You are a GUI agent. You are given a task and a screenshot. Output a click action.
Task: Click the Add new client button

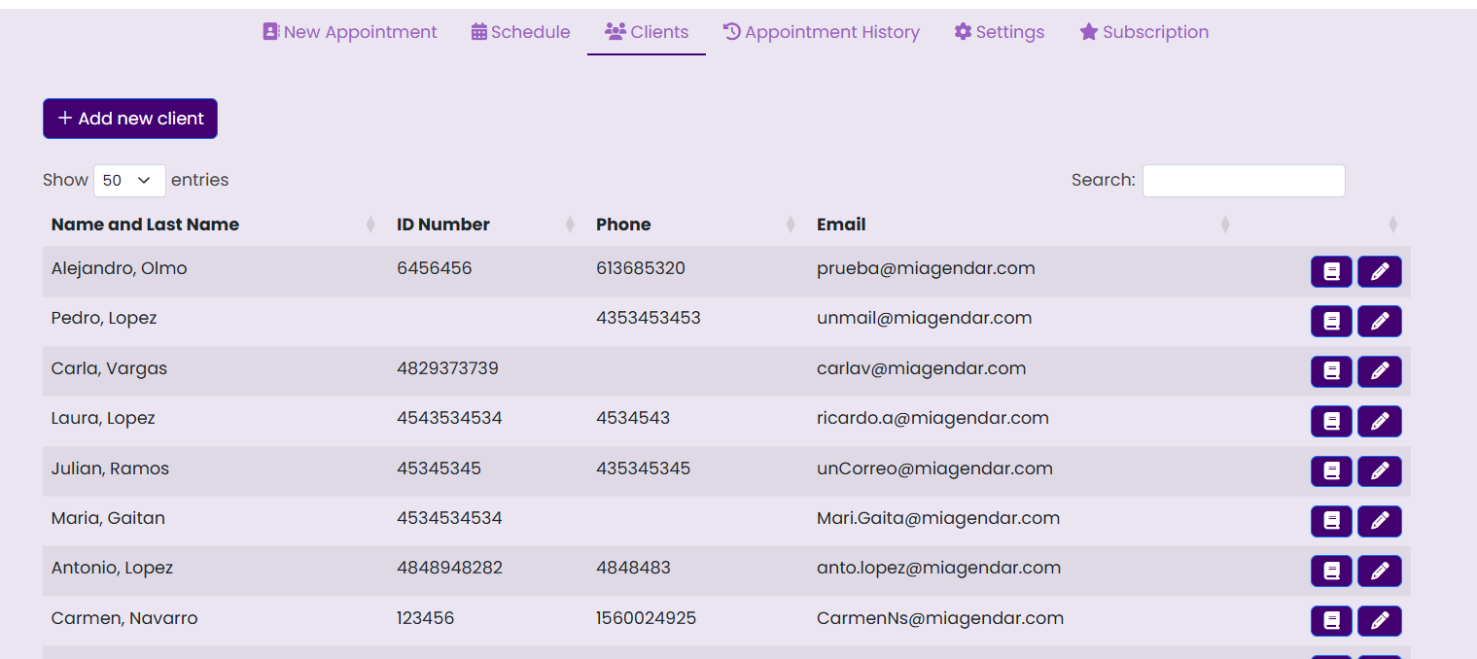pos(130,119)
